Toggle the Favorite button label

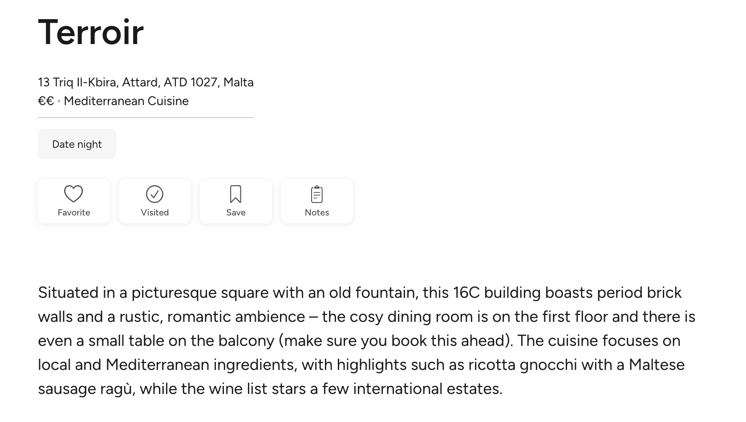point(74,213)
